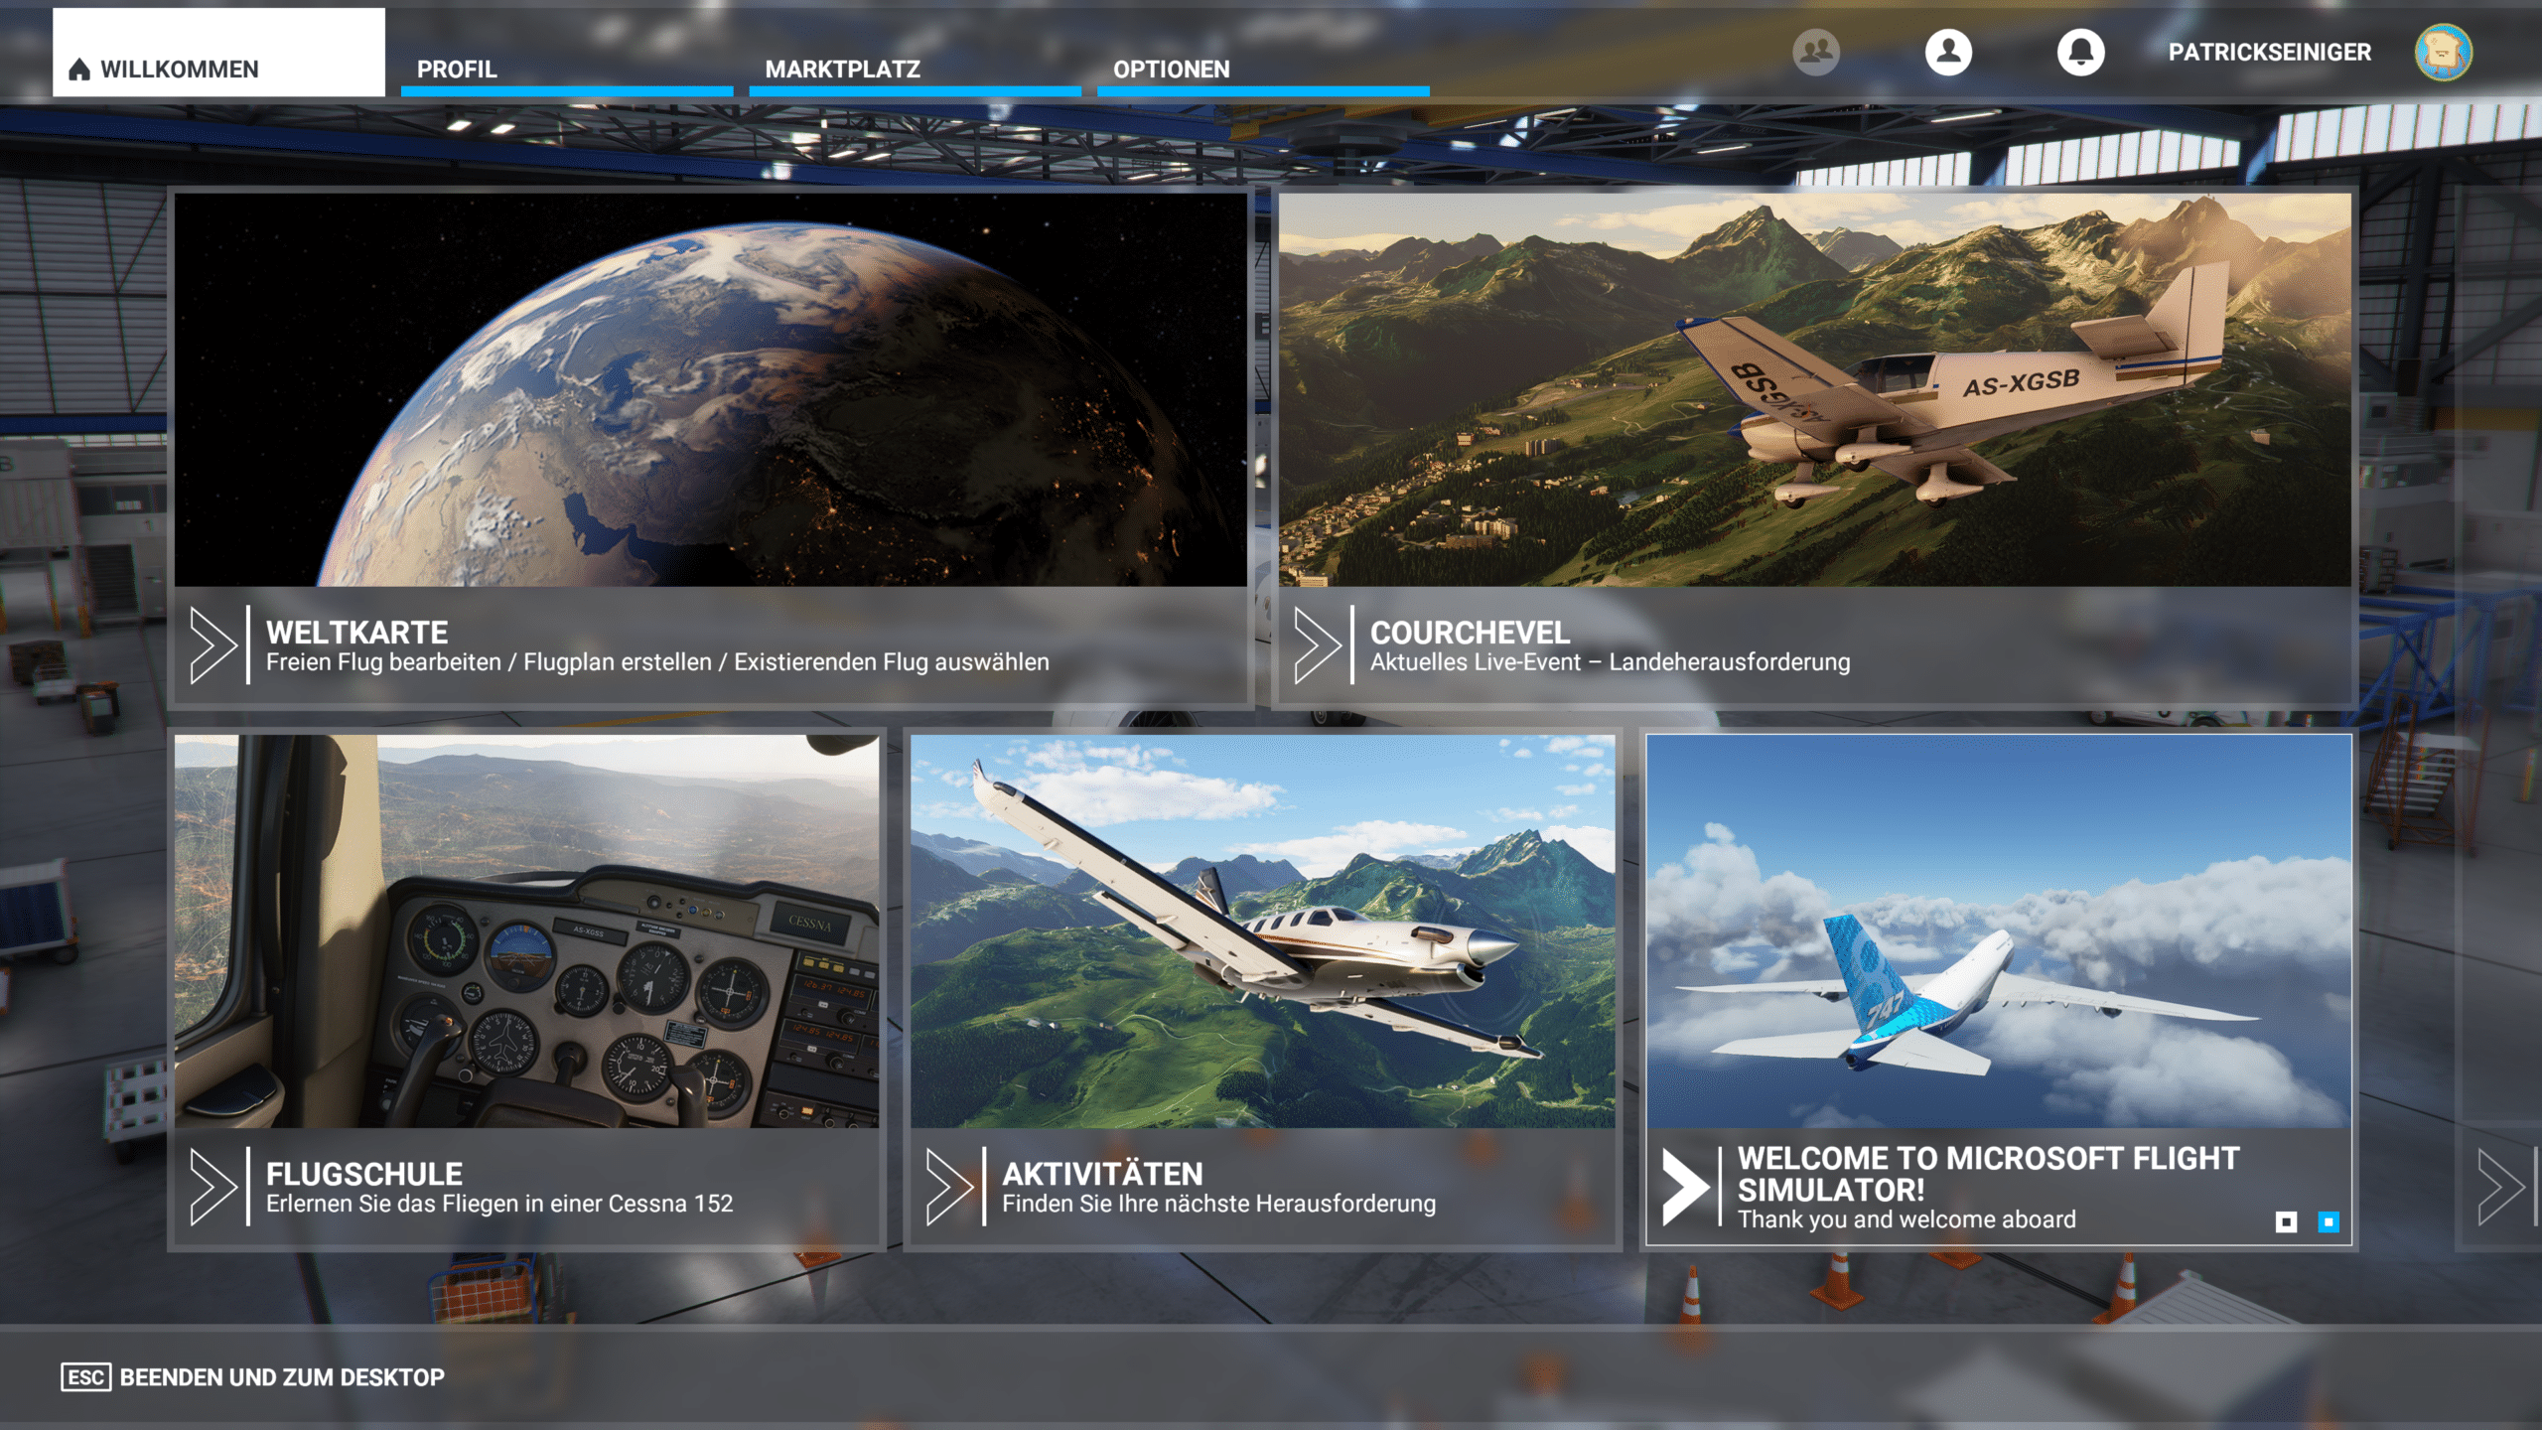The image size is (2542, 1430).
Task: Open the user profile icon
Action: point(1948,52)
